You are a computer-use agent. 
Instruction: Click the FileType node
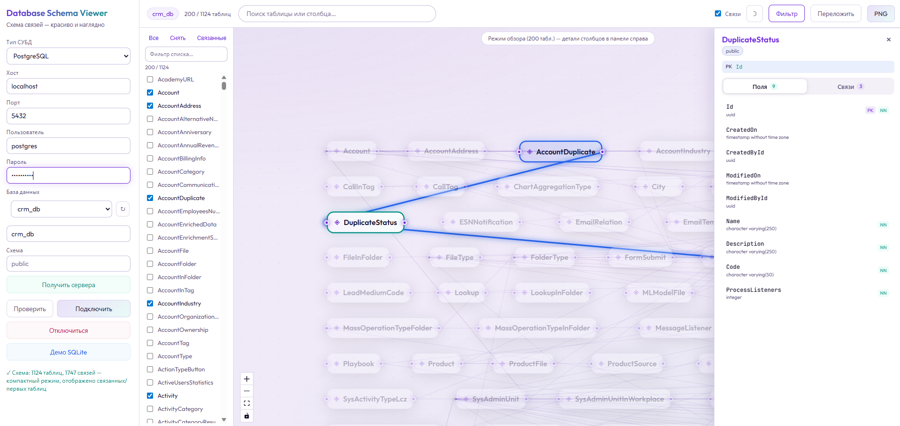(454, 257)
